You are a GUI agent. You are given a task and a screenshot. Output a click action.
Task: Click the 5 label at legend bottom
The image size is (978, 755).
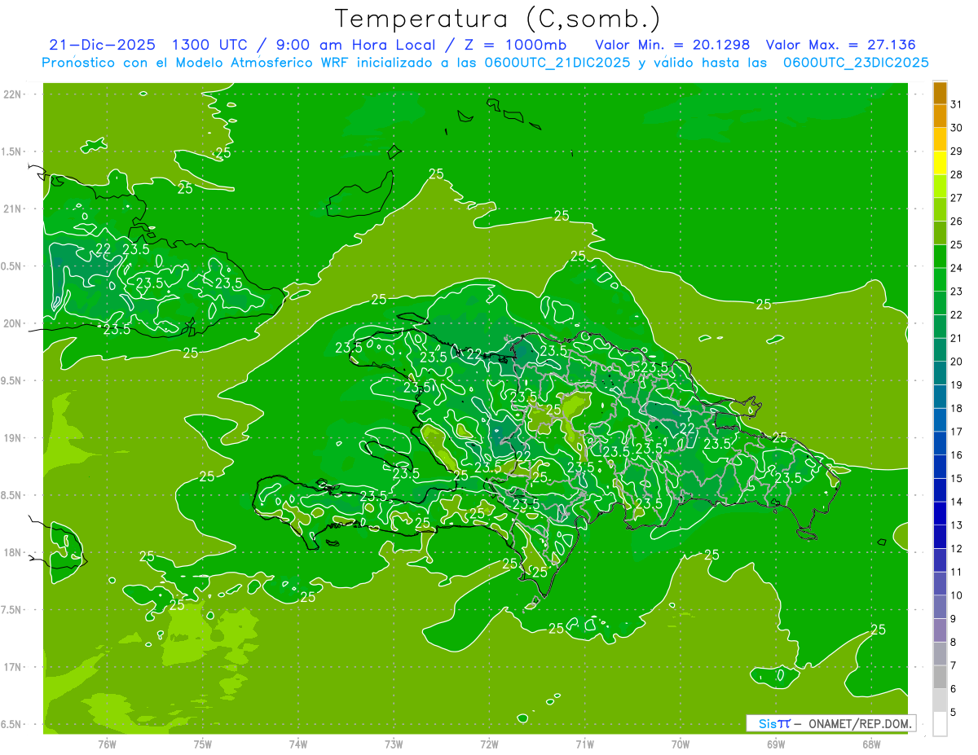954,713
